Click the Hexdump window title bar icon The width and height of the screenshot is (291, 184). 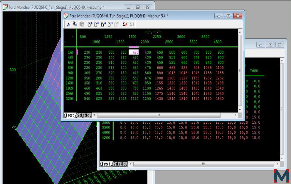point(5,7)
